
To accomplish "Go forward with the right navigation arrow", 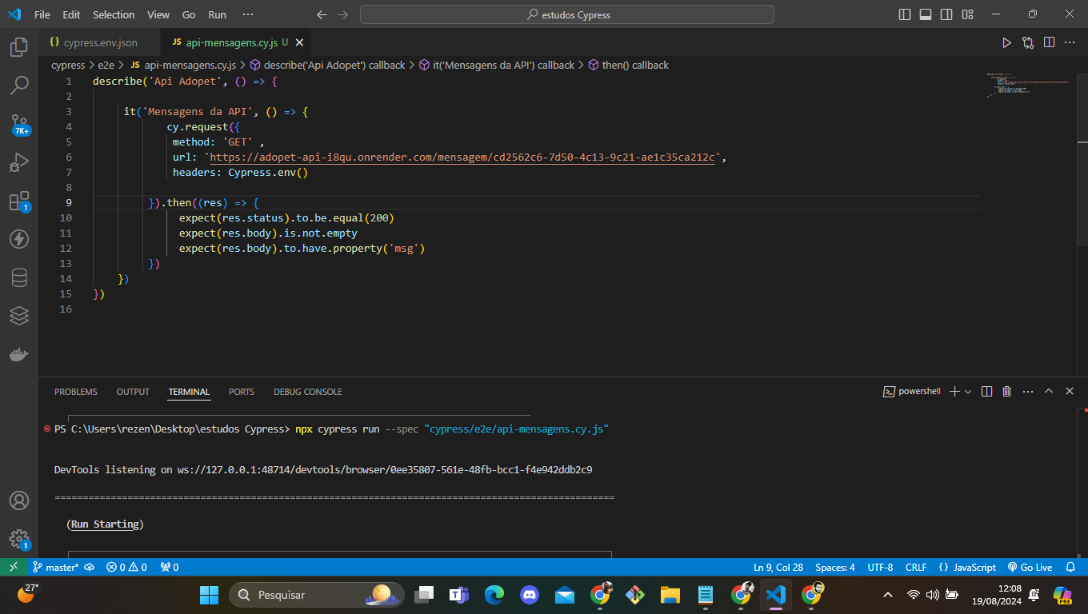I will 343,14.
